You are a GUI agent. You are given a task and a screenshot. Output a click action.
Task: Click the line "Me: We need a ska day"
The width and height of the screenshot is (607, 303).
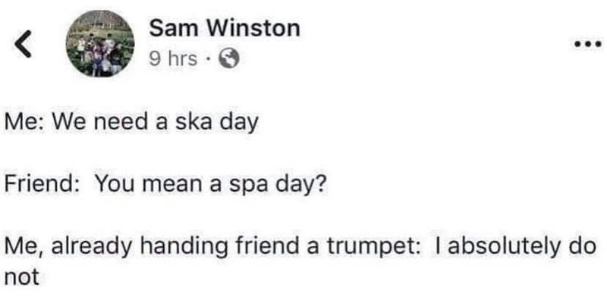(131, 123)
